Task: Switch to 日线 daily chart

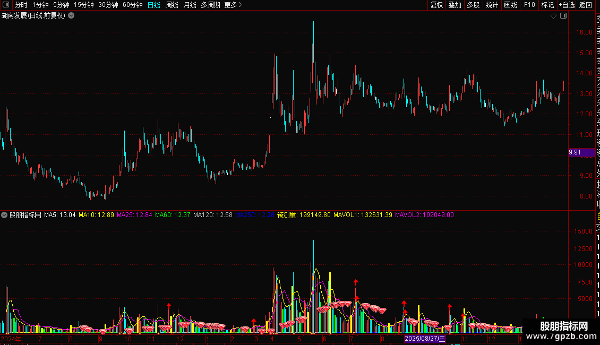Action: point(154,5)
